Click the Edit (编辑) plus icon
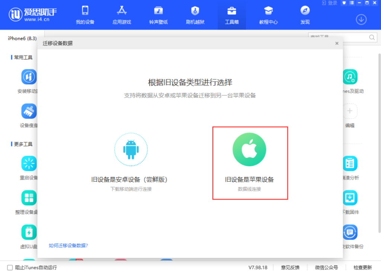381x274 pixels. pyautogui.click(x=350, y=111)
